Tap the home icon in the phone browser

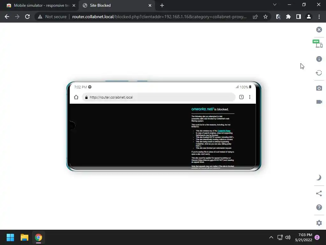tap(76, 97)
